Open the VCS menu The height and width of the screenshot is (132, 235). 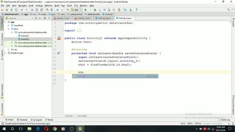[x=76, y=6]
